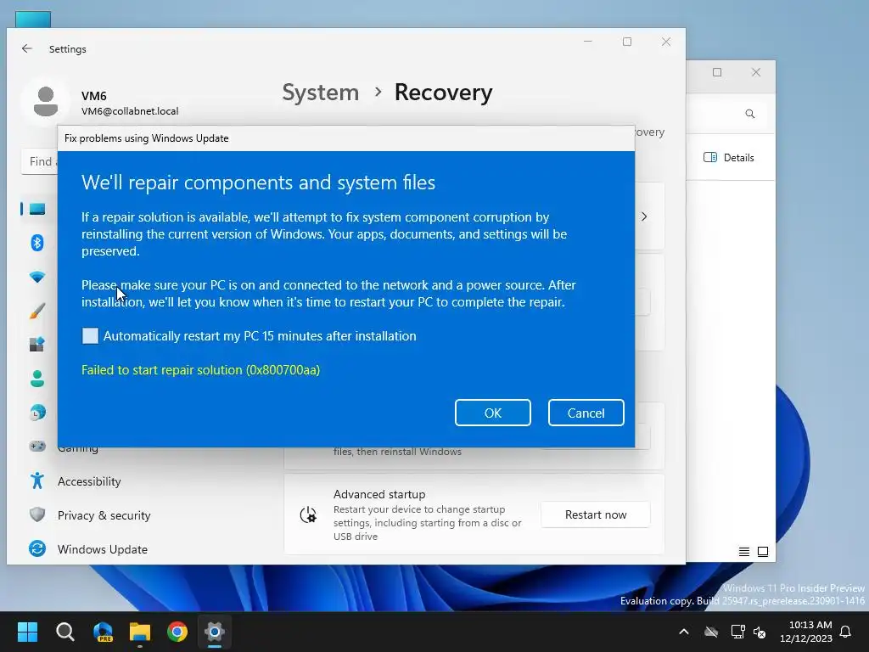Open File Explorer from the taskbar

point(140,632)
